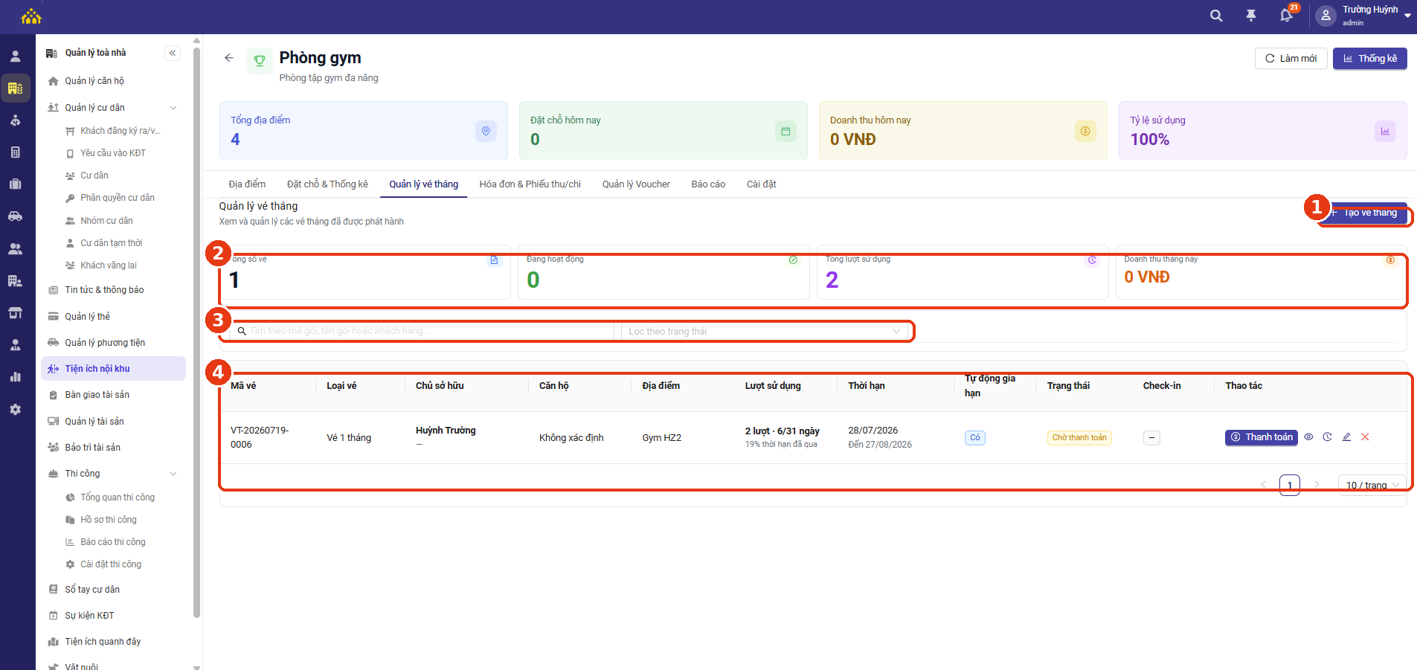Viewport: 1417px width, 670px height.
Task: Open the storefront icon in left rail
Action: pos(15,313)
